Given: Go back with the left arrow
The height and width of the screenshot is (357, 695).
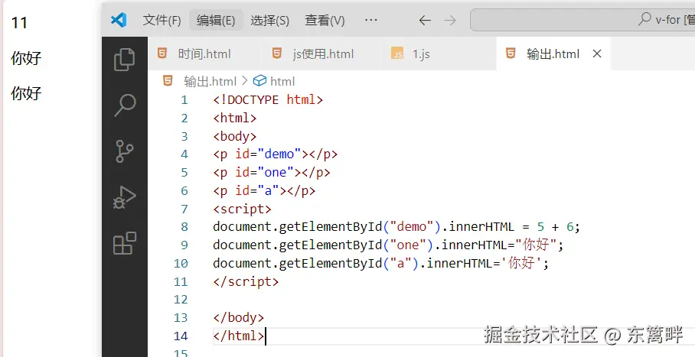Looking at the screenshot, I should 425,21.
